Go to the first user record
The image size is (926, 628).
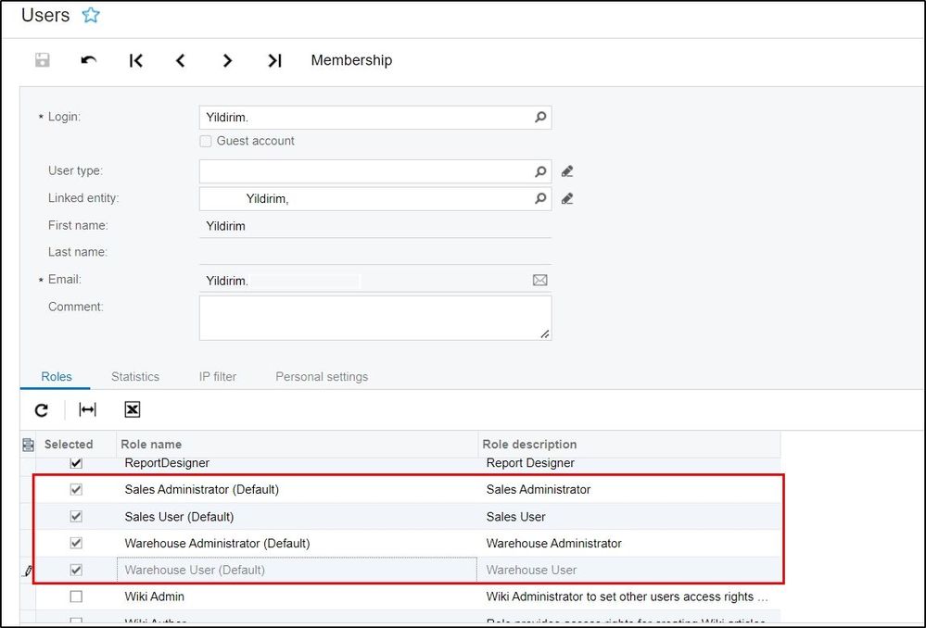coord(135,60)
